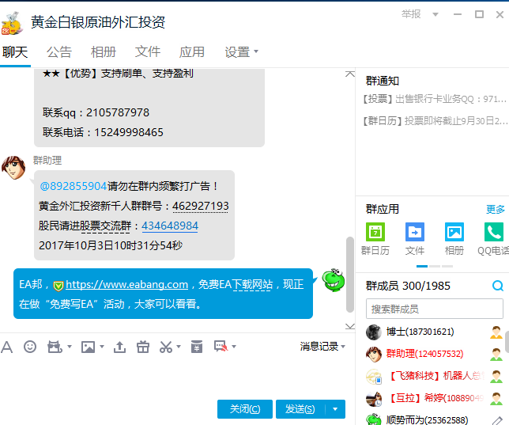Open the font formatting A icon
Viewport: 509px width, 425px height.
point(7,347)
